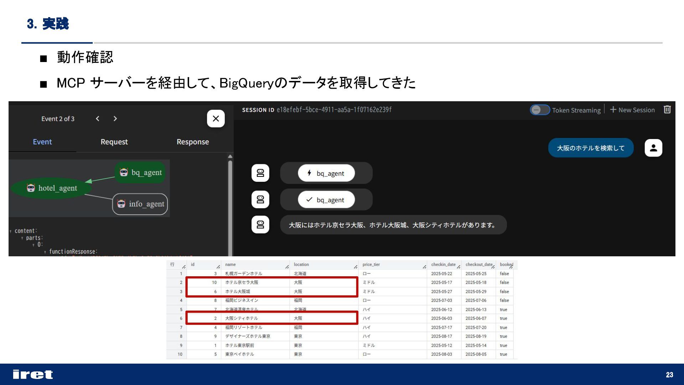
Task: Click bot avatar beside the checkmark bq_agent chip
Action: tap(260, 200)
